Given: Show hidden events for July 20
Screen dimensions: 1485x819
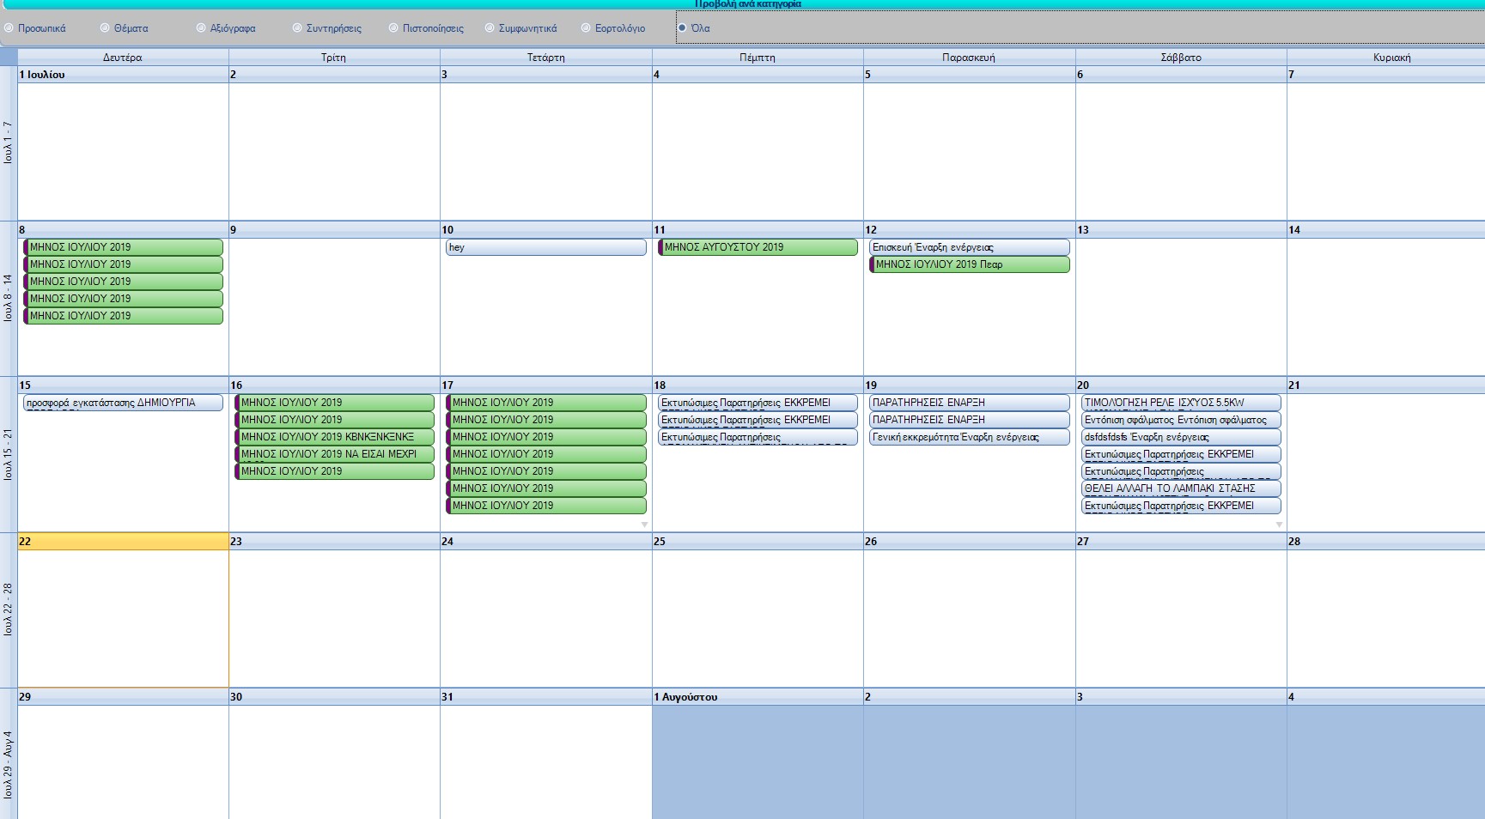Looking at the screenshot, I should point(1279,525).
